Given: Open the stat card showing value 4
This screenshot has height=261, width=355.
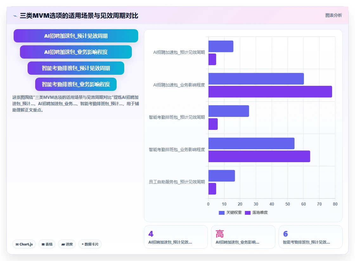Looking at the screenshot, I should click(176, 237).
